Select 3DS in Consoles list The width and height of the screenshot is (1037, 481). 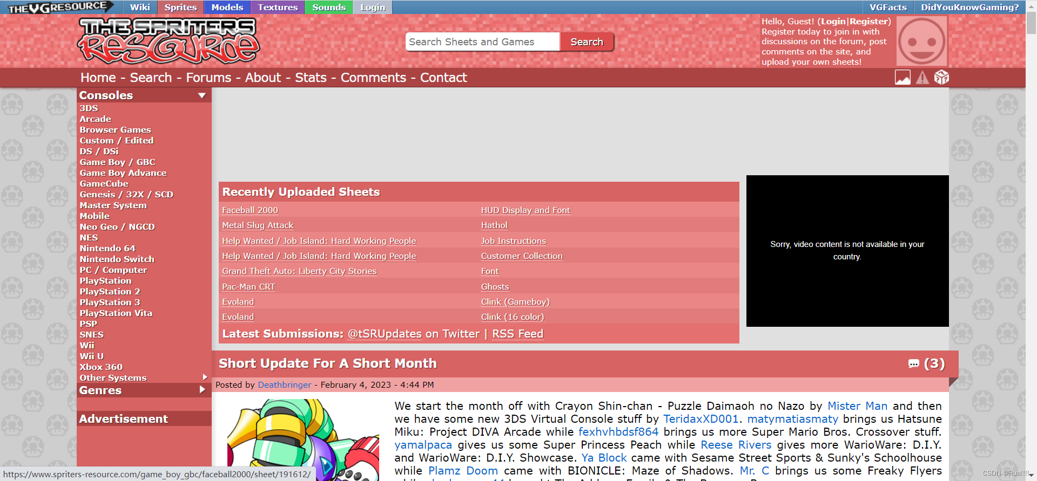click(89, 108)
